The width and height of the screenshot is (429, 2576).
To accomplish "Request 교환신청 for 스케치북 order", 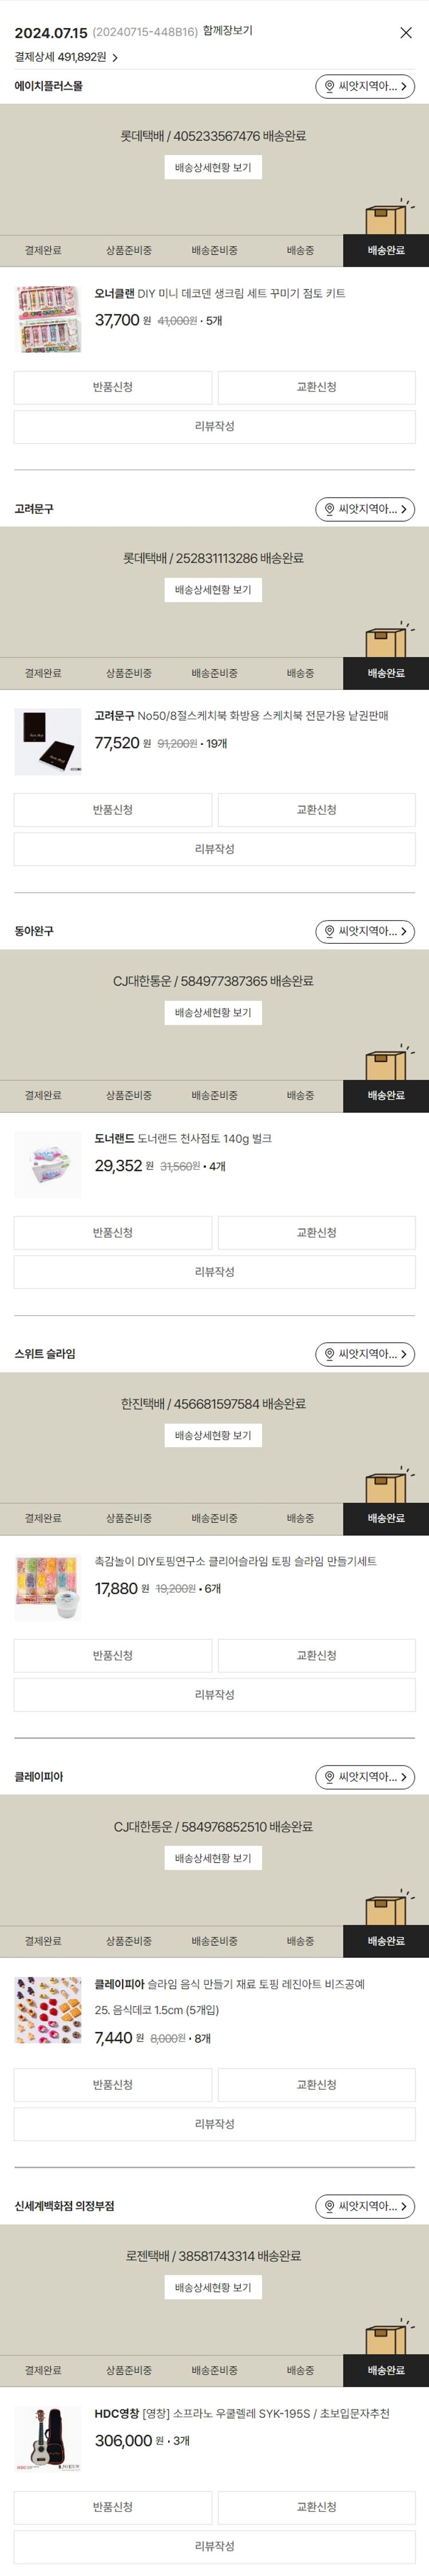I will [x=316, y=810].
